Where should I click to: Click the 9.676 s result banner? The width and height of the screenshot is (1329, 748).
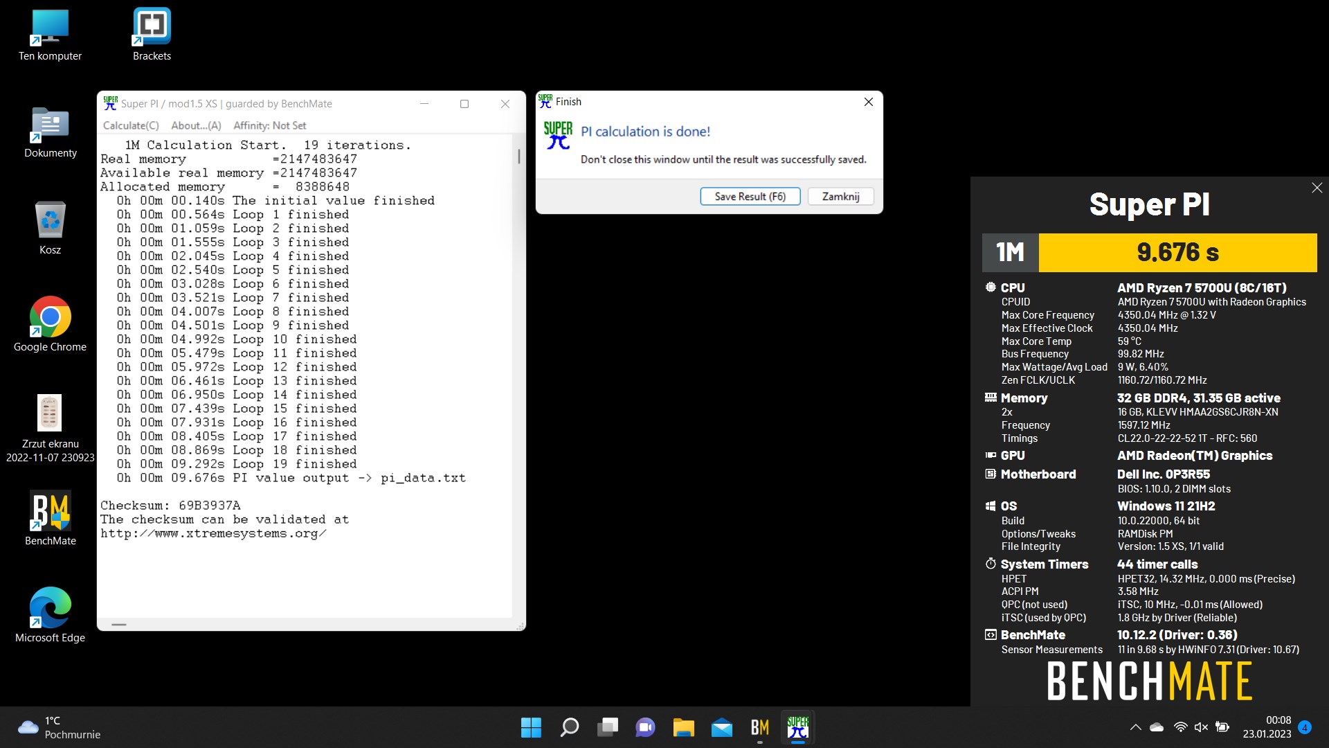click(1177, 252)
